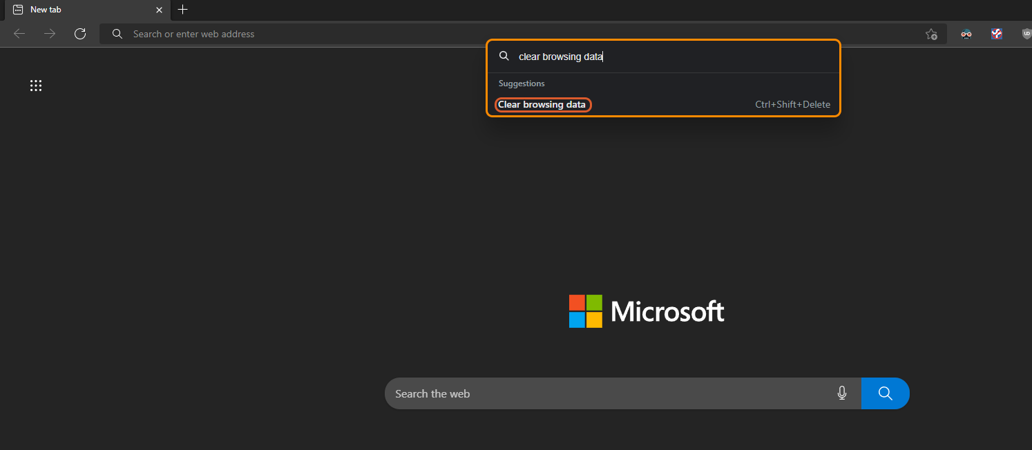Open the uBlock Origin shield extension
The image size is (1032, 450).
1026,34
